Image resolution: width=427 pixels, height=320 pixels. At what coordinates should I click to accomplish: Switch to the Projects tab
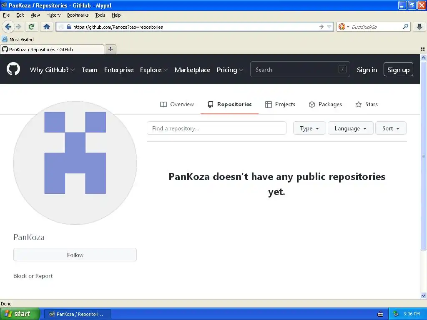pos(280,104)
